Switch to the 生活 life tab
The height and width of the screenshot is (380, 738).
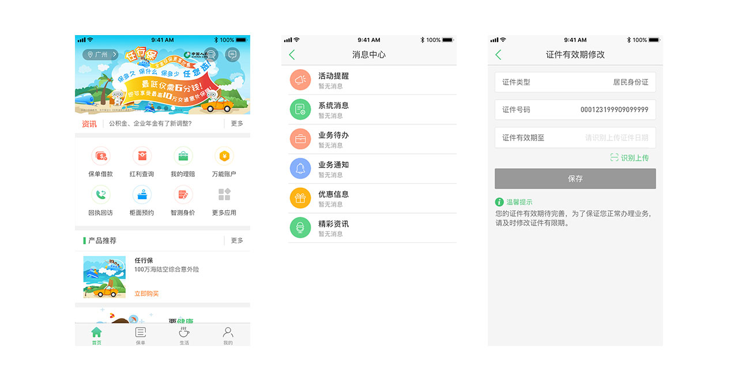pos(183,335)
